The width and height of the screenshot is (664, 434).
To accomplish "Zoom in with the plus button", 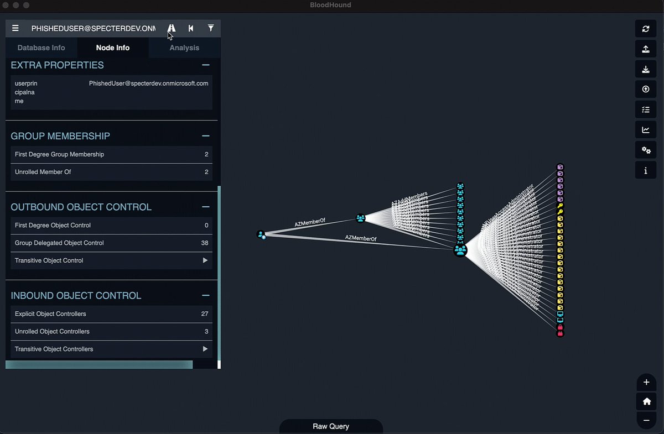I will pyautogui.click(x=646, y=383).
